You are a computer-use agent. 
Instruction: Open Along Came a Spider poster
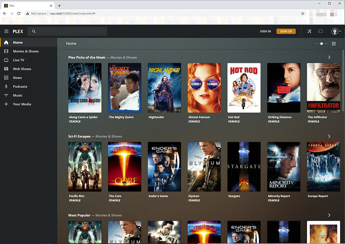click(85, 88)
